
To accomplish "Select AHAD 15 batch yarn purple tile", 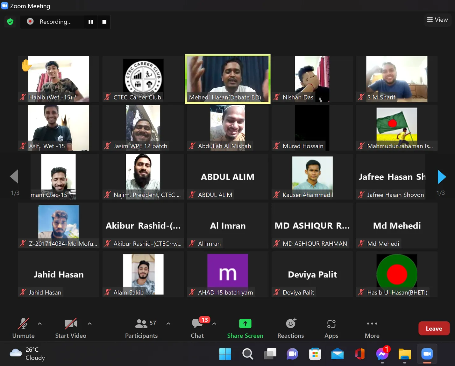I will click(228, 274).
